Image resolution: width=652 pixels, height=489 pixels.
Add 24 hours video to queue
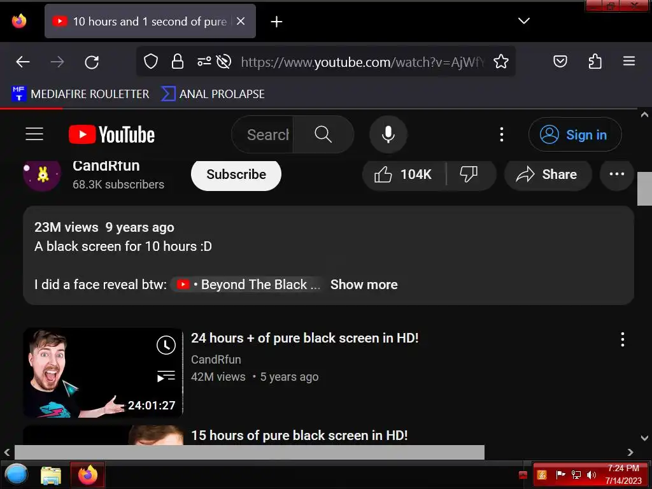(166, 376)
